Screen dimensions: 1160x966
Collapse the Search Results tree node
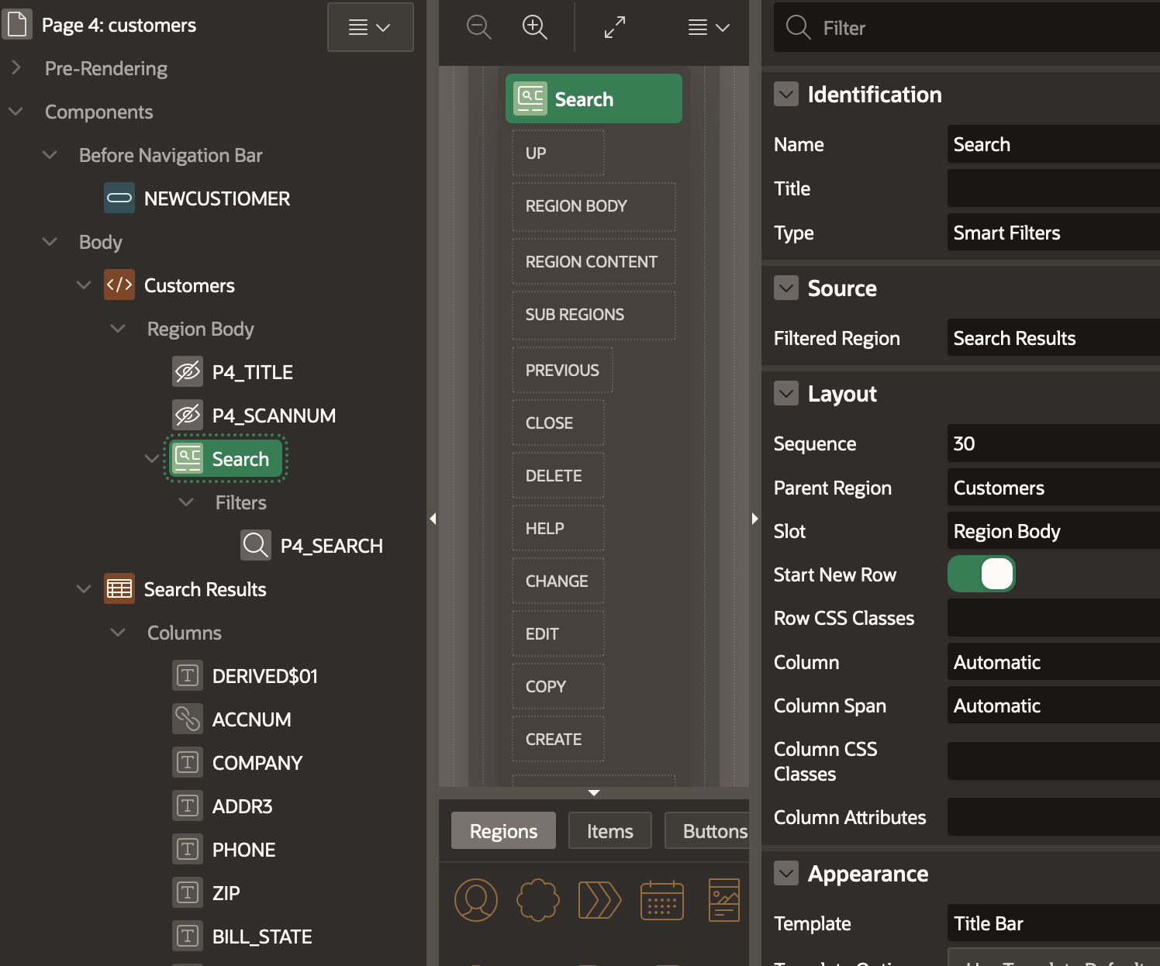(84, 589)
